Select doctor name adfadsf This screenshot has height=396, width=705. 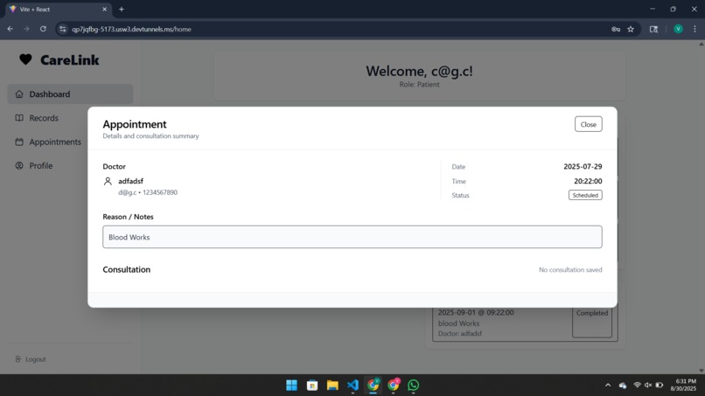click(x=130, y=181)
